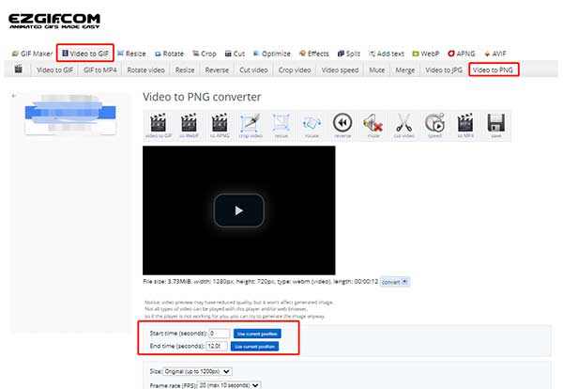
Task: Open AVIF in top navigation
Action: click(495, 54)
